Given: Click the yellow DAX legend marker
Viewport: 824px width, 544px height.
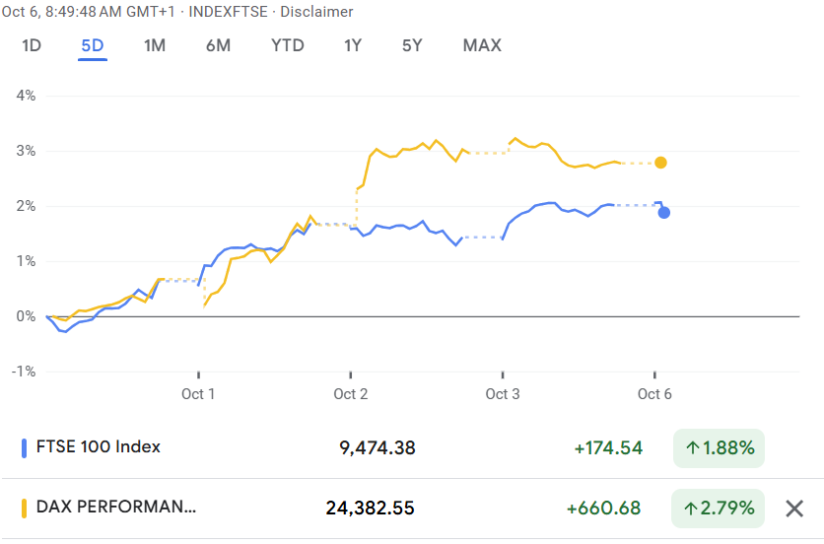Looking at the screenshot, I should 24,509.
